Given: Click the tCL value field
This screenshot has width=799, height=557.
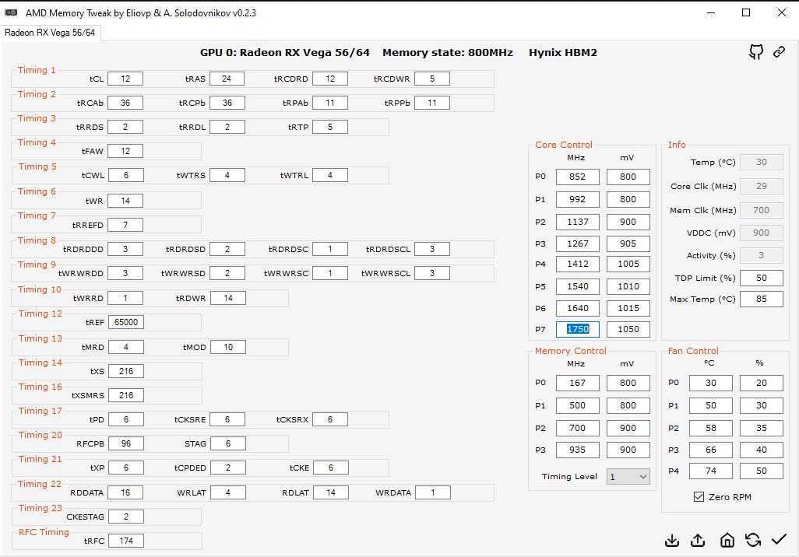Looking at the screenshot, I should pyautogui.click(x=125, y=79).
